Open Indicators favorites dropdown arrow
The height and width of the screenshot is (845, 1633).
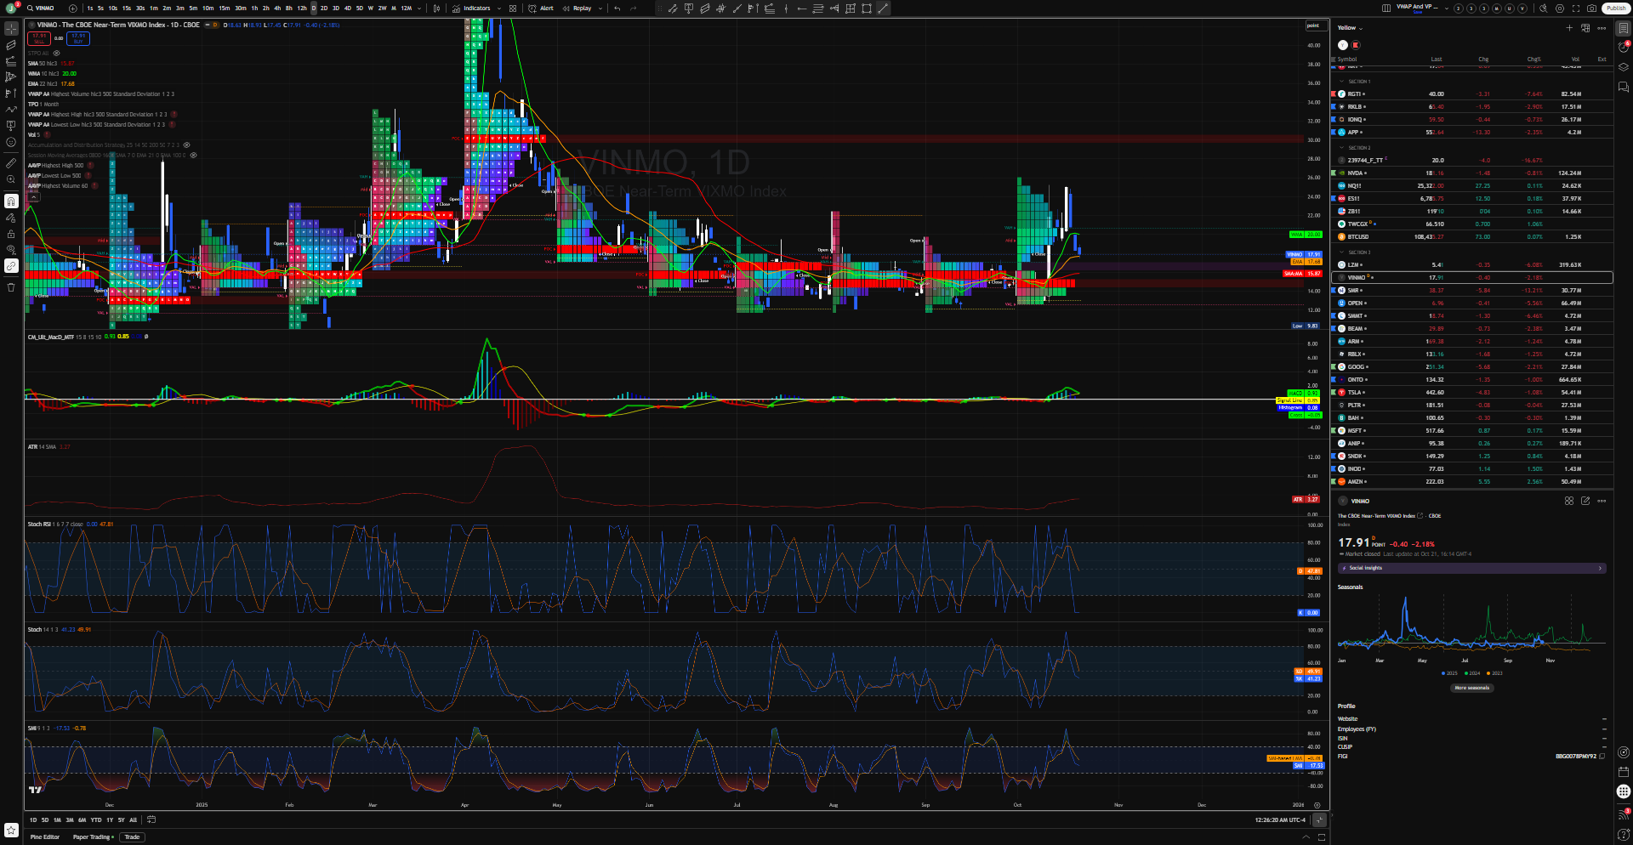[x=499, y=9]
